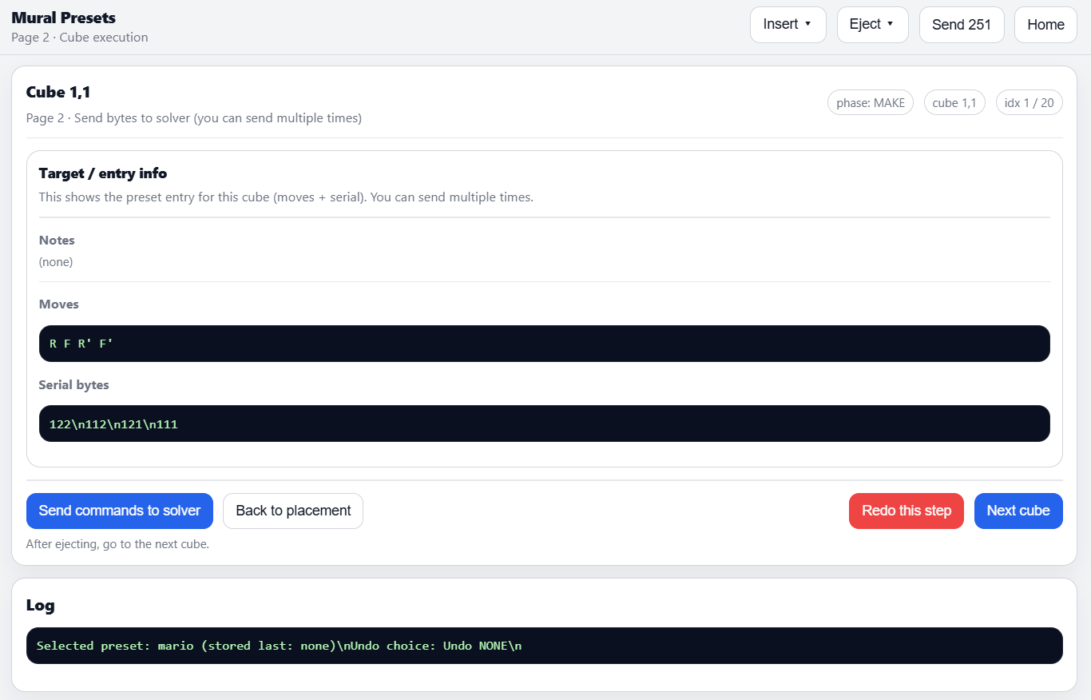Open the Insert dropdown menu
Screen dimensions: 1091x700
(x=788, y=25)
